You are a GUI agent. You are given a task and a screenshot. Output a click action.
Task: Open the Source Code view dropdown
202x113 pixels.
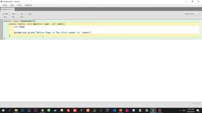point(192,13)
